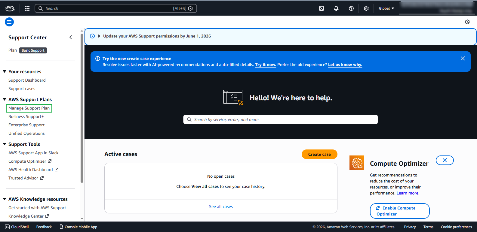
Task: Open Unified Operations page
Action: tap(26, 133)
